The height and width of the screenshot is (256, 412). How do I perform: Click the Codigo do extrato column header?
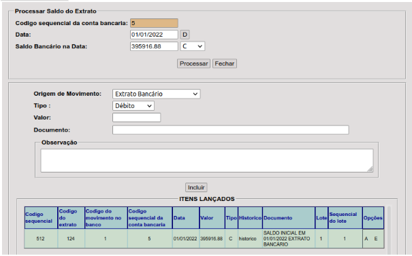(72, 218)
